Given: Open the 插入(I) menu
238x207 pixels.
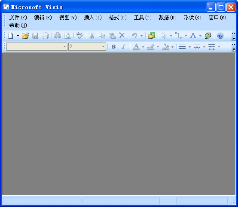Looking at the screenshot, I should tap(93, 18).
